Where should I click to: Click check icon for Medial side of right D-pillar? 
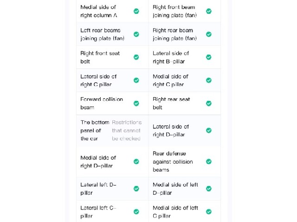pyautogui.click(x=136, y=161)
